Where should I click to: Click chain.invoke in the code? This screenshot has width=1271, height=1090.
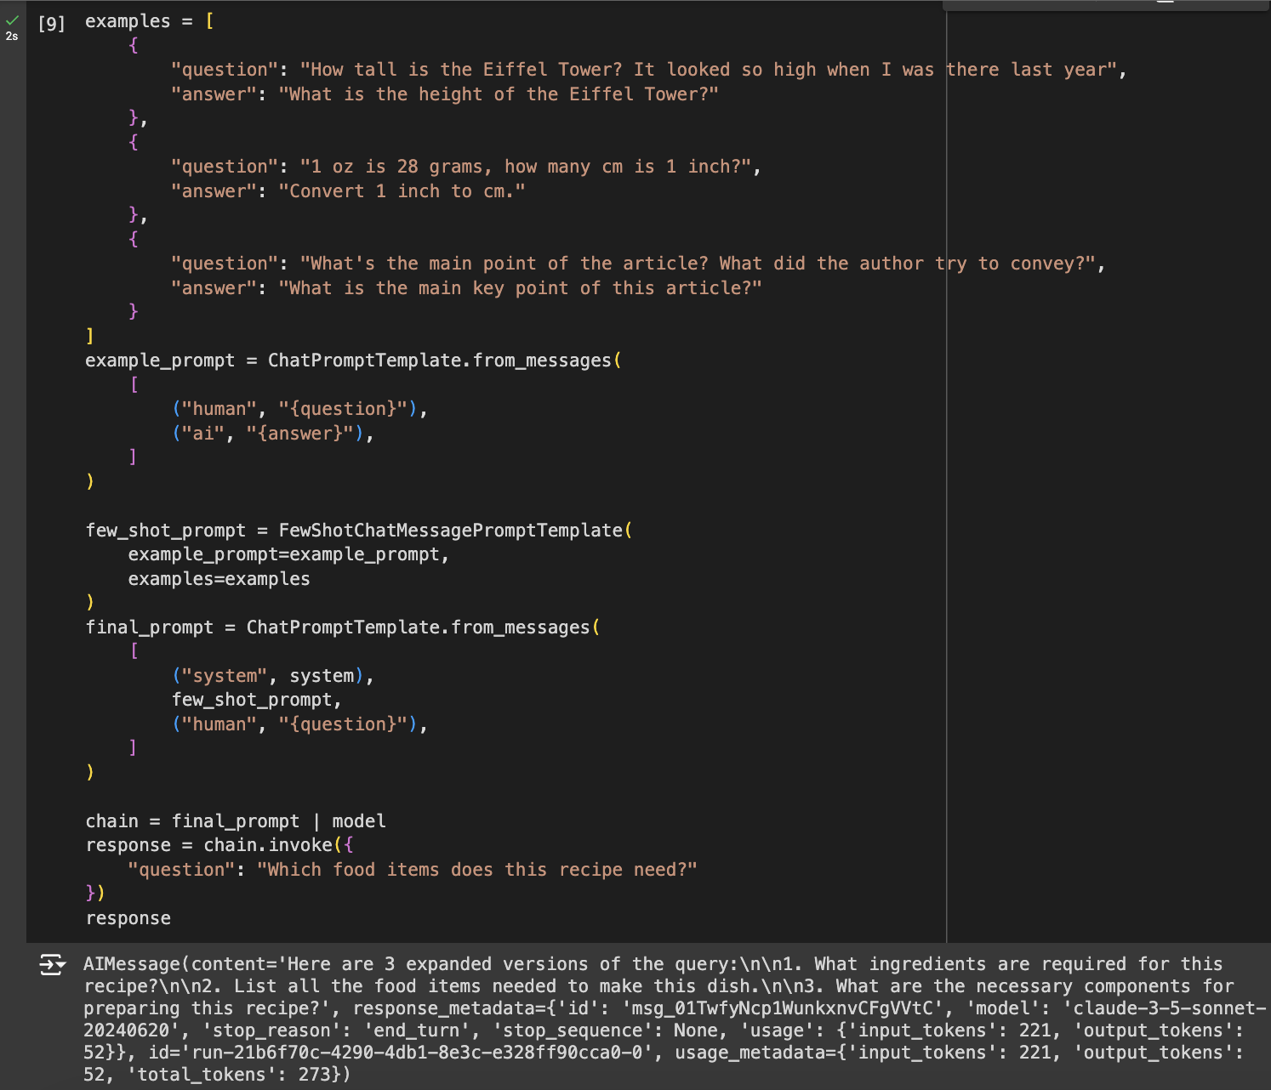(x=268, y=844)
